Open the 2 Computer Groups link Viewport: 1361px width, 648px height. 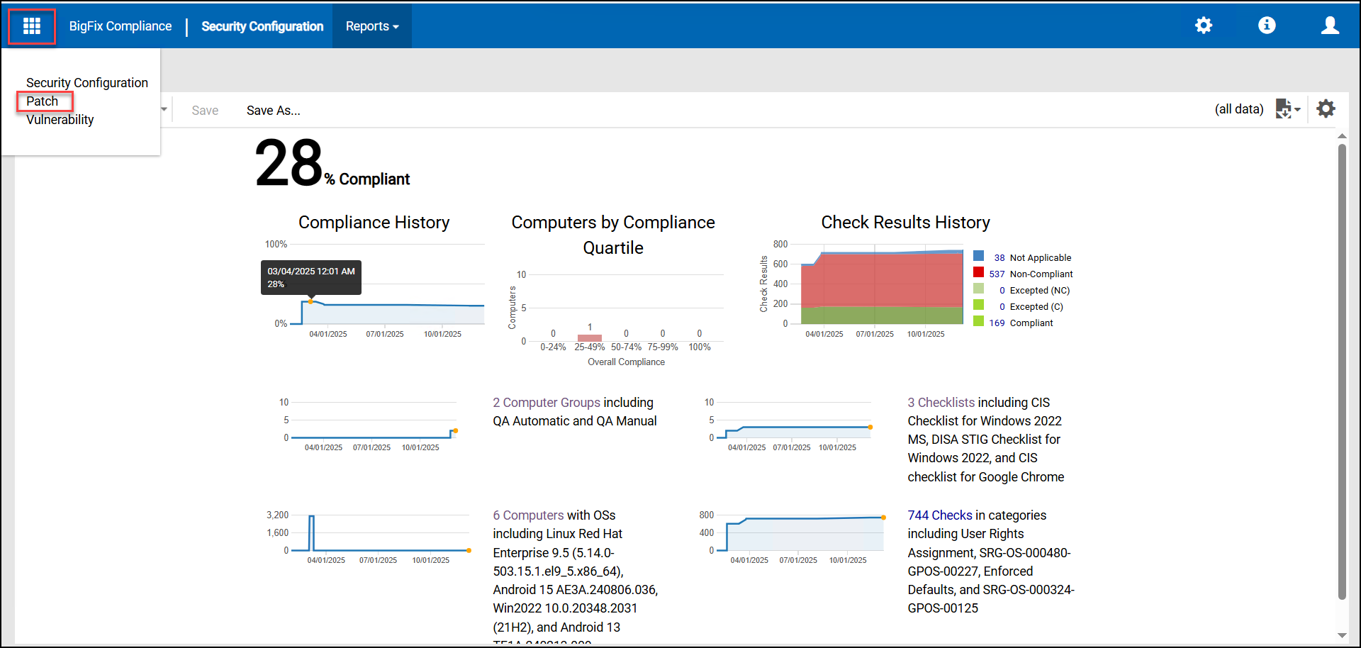(546, 403)
